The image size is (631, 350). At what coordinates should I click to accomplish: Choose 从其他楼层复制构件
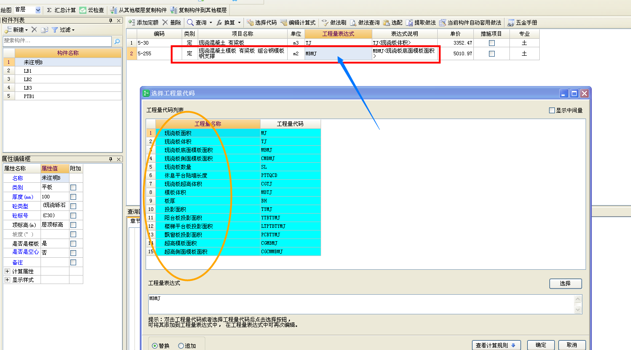coord(138,10)
